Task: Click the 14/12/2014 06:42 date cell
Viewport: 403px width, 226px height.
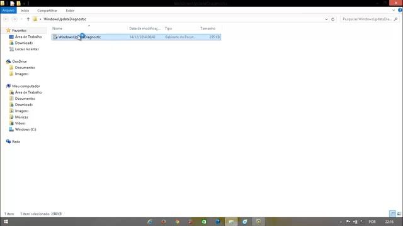Action: coord(142,37)
